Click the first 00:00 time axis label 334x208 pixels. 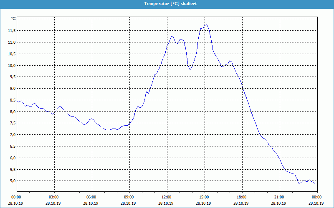16,197
